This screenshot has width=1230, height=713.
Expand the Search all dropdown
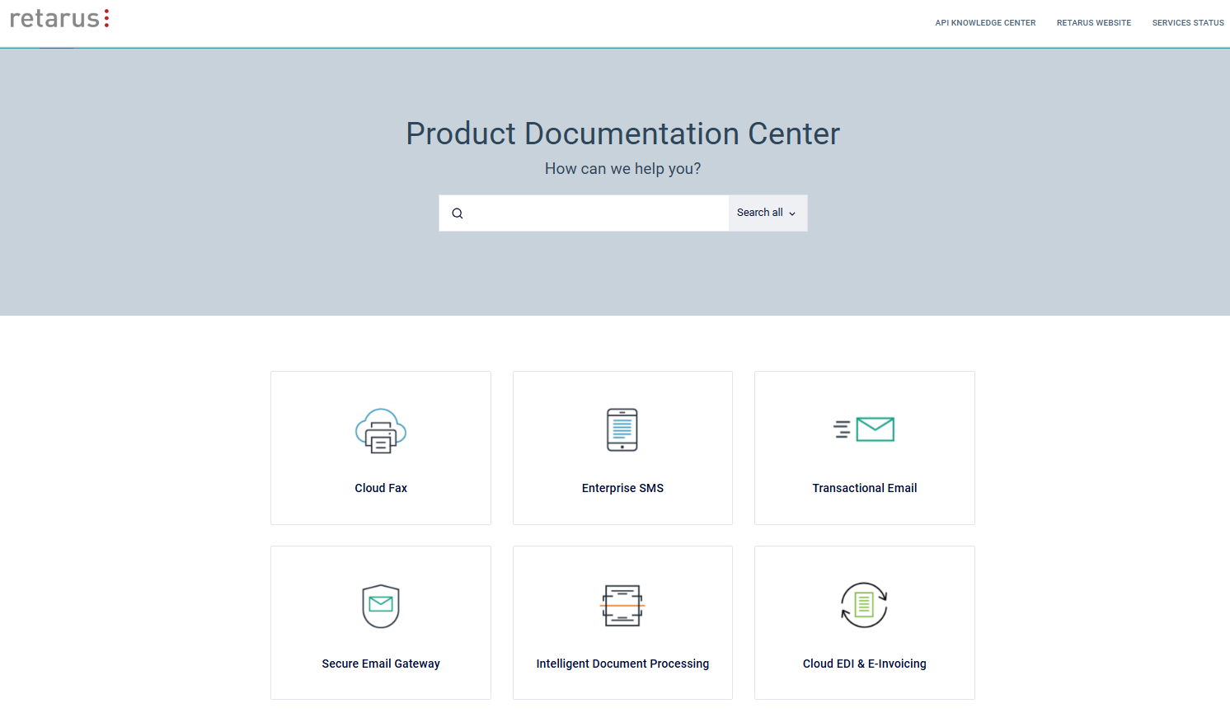pyautogui.click(x=768, y=213)
